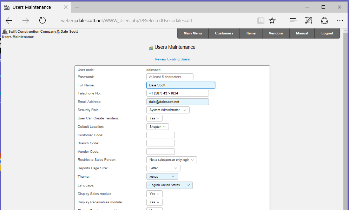Viewport: 349px width, 210px height.
Task: Go back with the browser back arrow
Action: tap(9, 20)
